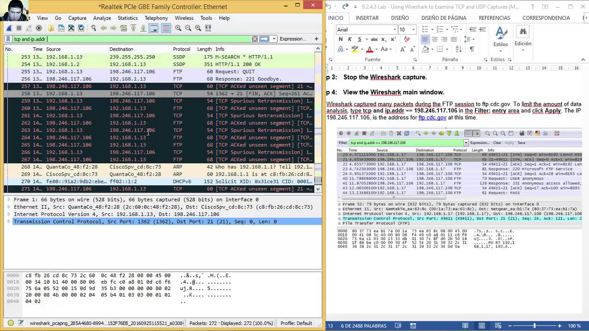The image size is (589, 331).
Task: Toggle bold (N) in Word
Action: (x=341, y=40)
